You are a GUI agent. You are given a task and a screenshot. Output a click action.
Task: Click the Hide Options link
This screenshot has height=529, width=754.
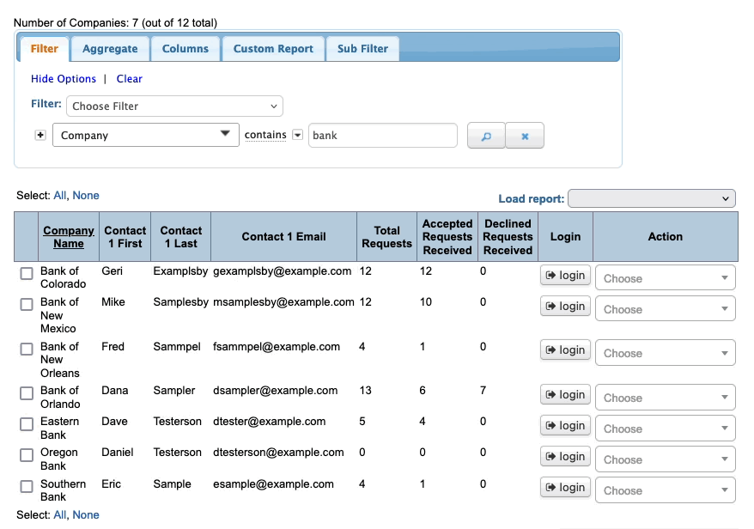point(64,79)
